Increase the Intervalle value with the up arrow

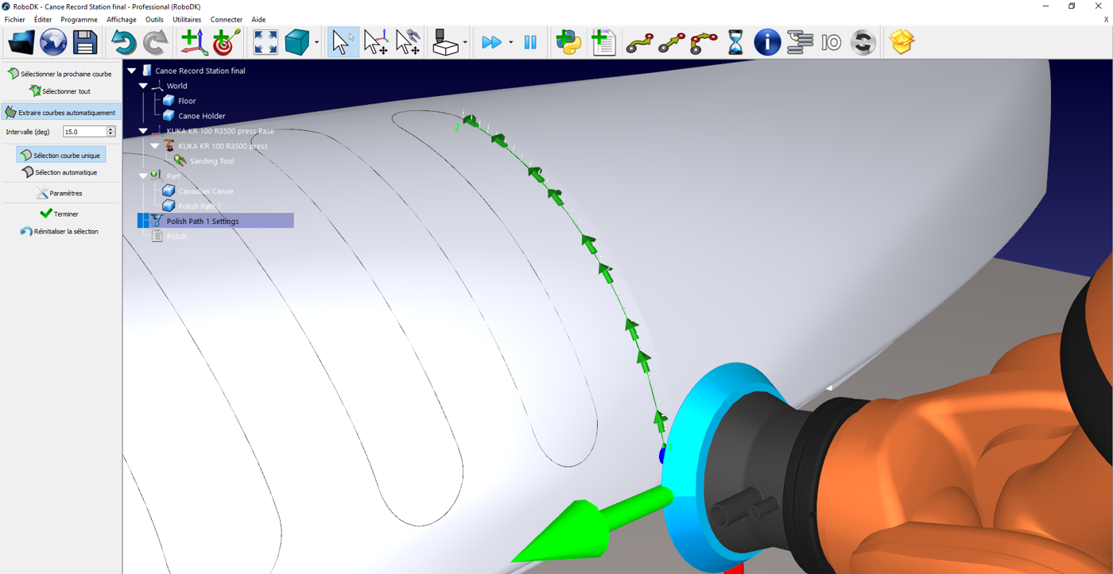[111, 129]
